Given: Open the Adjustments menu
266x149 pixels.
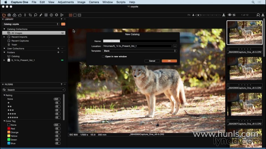Looking at the screenshot, I should point(66,2).
